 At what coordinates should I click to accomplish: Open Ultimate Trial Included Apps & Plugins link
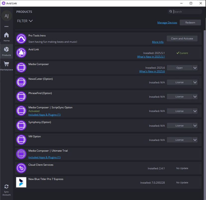pyautogui.click(x=44, y=157)
